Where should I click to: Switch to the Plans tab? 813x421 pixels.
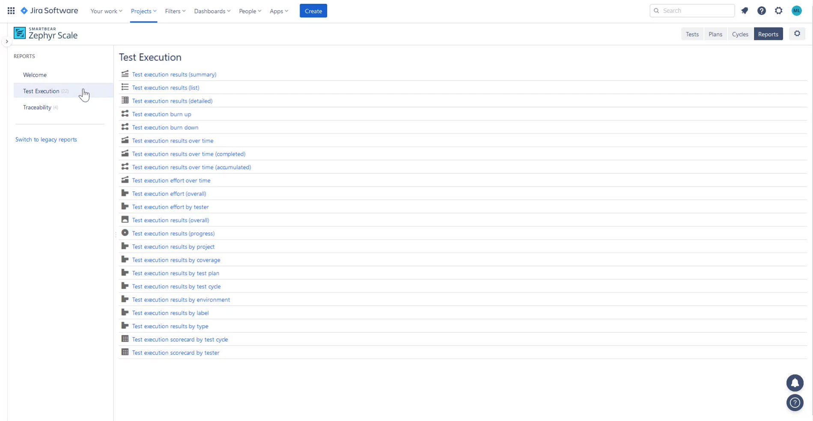click(x=715, y=34)
